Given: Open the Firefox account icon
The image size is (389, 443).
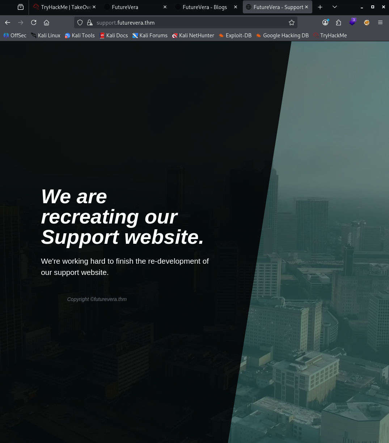Looking at the screenshot, I should point(325,22).
